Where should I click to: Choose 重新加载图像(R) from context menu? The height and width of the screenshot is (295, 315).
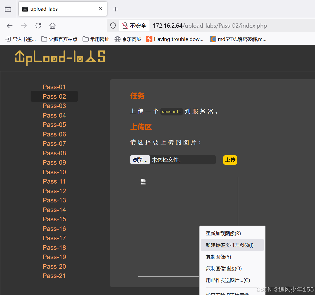[x=232, y=234]
